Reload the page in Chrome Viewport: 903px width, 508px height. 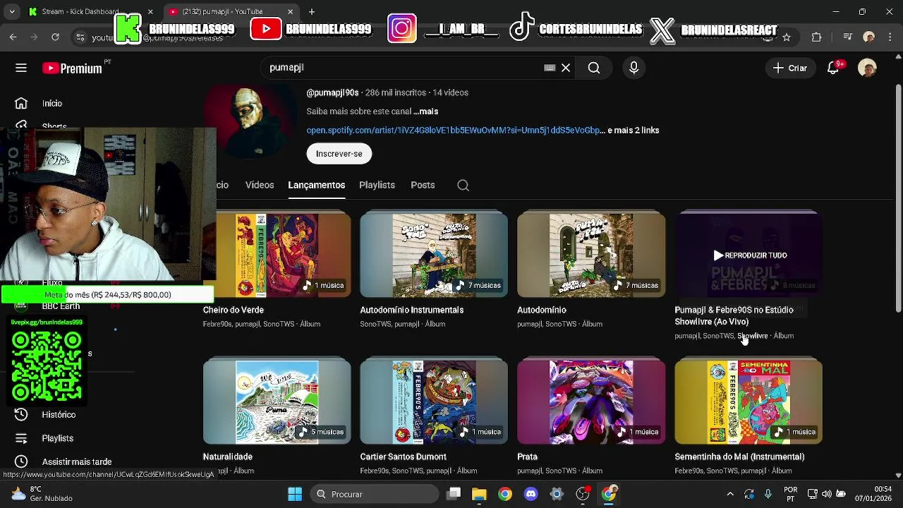coord(55,37)
